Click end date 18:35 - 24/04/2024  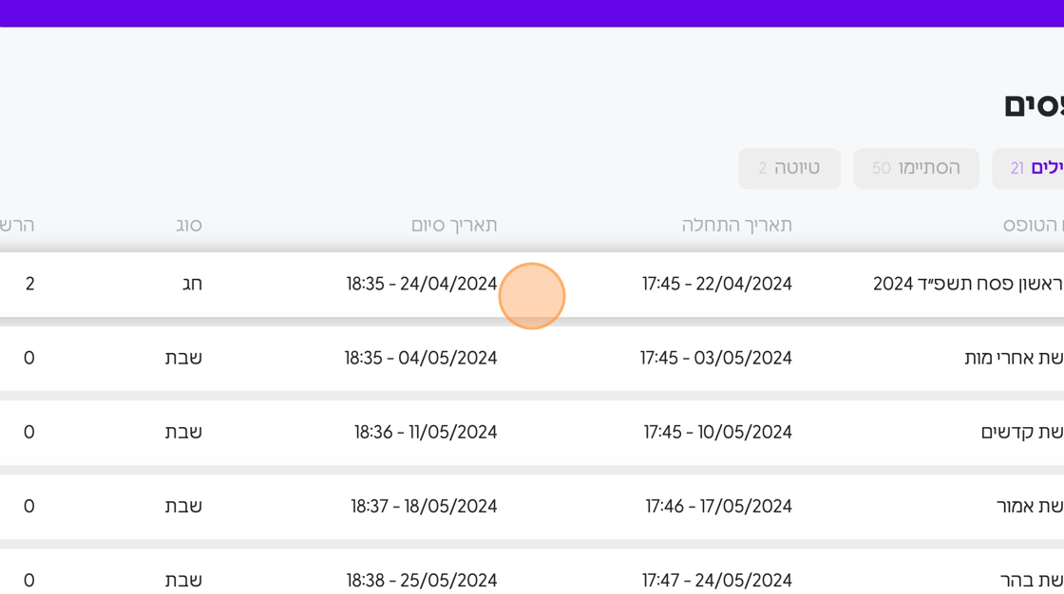[x=421, y=284]
